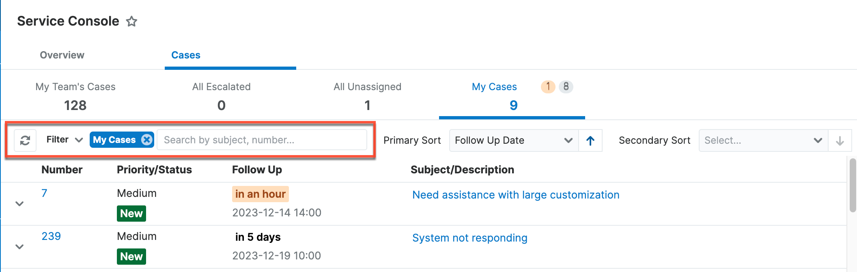Viewport: 857px width, 272px height.
Task: Click the New status badge on case 239
Action: tap(131, 256)
